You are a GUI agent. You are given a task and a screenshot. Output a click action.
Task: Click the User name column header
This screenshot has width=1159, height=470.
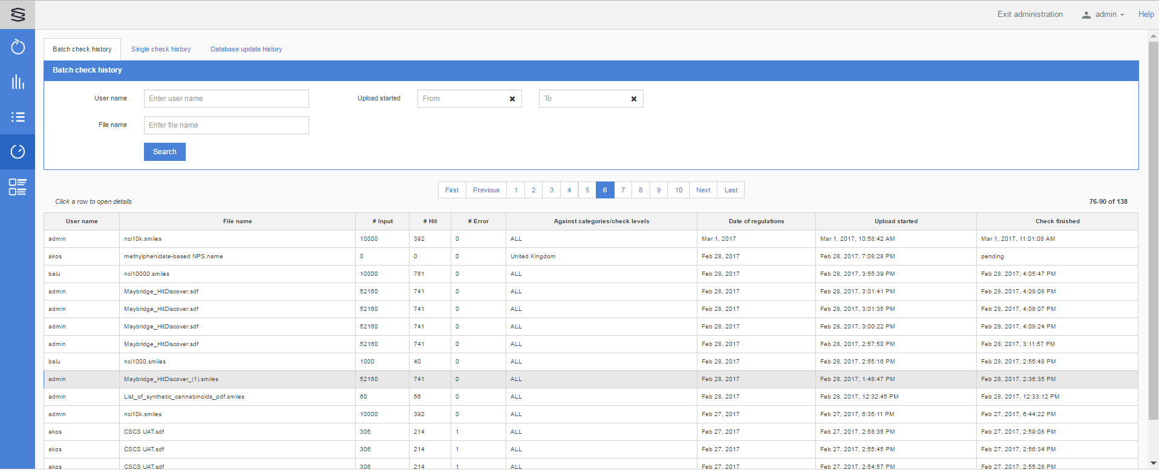tap(82, 221)
